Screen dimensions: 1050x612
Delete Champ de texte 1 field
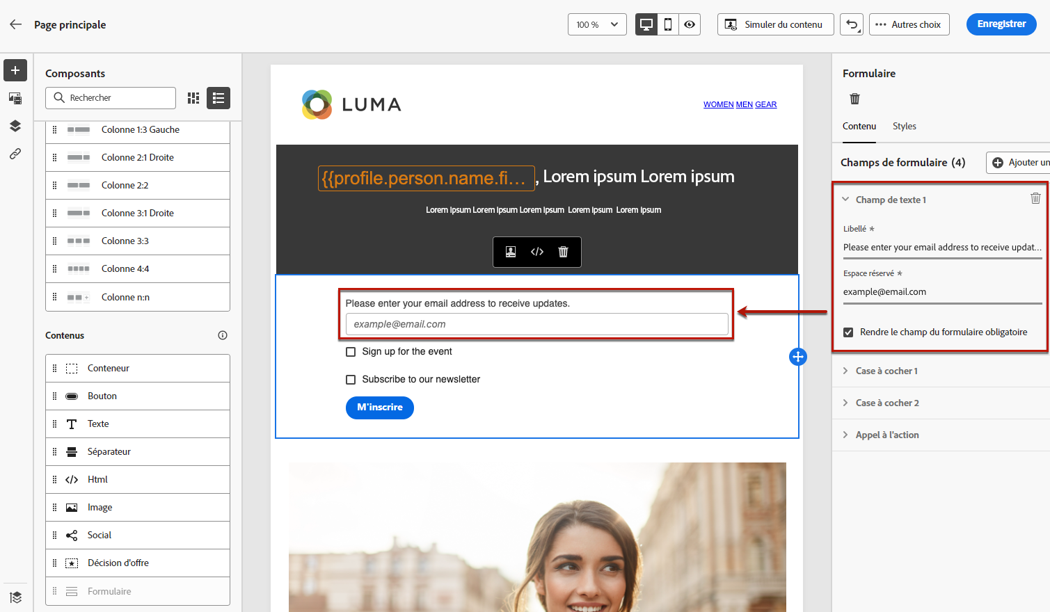click(1035, 198)
